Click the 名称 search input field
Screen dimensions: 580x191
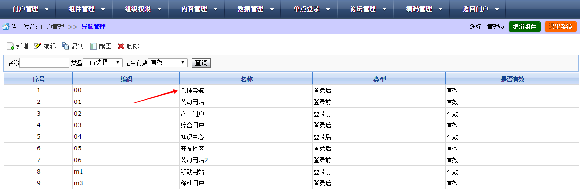(45, 63)
